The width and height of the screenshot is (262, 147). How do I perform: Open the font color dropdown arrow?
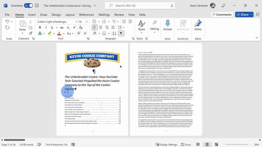pyautogui.click(x=64, y=33)
